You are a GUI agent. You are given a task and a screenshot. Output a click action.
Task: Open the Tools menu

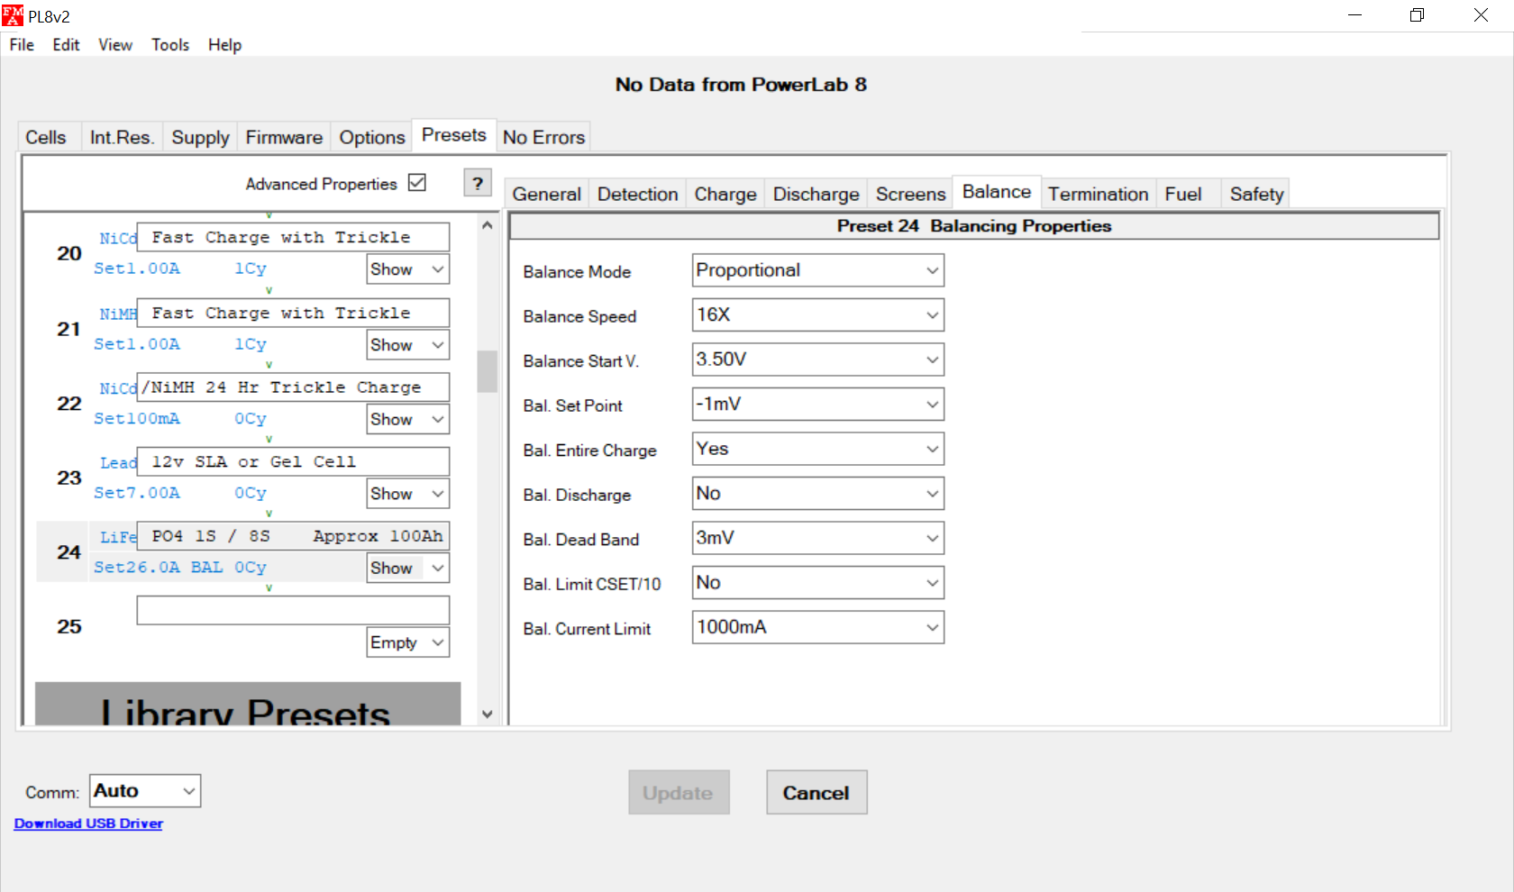(169, 45)
